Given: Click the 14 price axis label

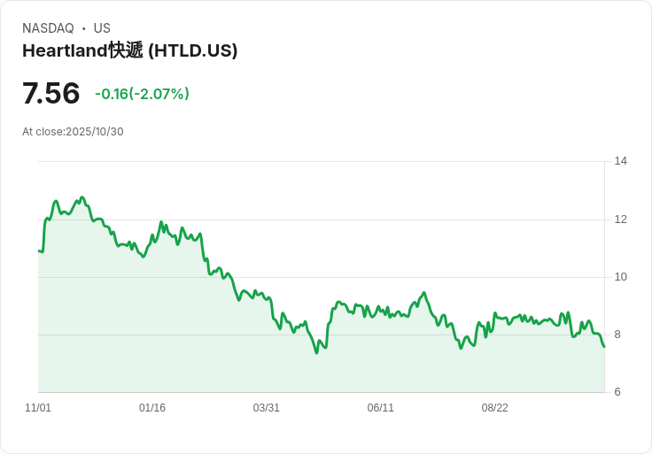Looking at the screenshot, I should 620,161.
